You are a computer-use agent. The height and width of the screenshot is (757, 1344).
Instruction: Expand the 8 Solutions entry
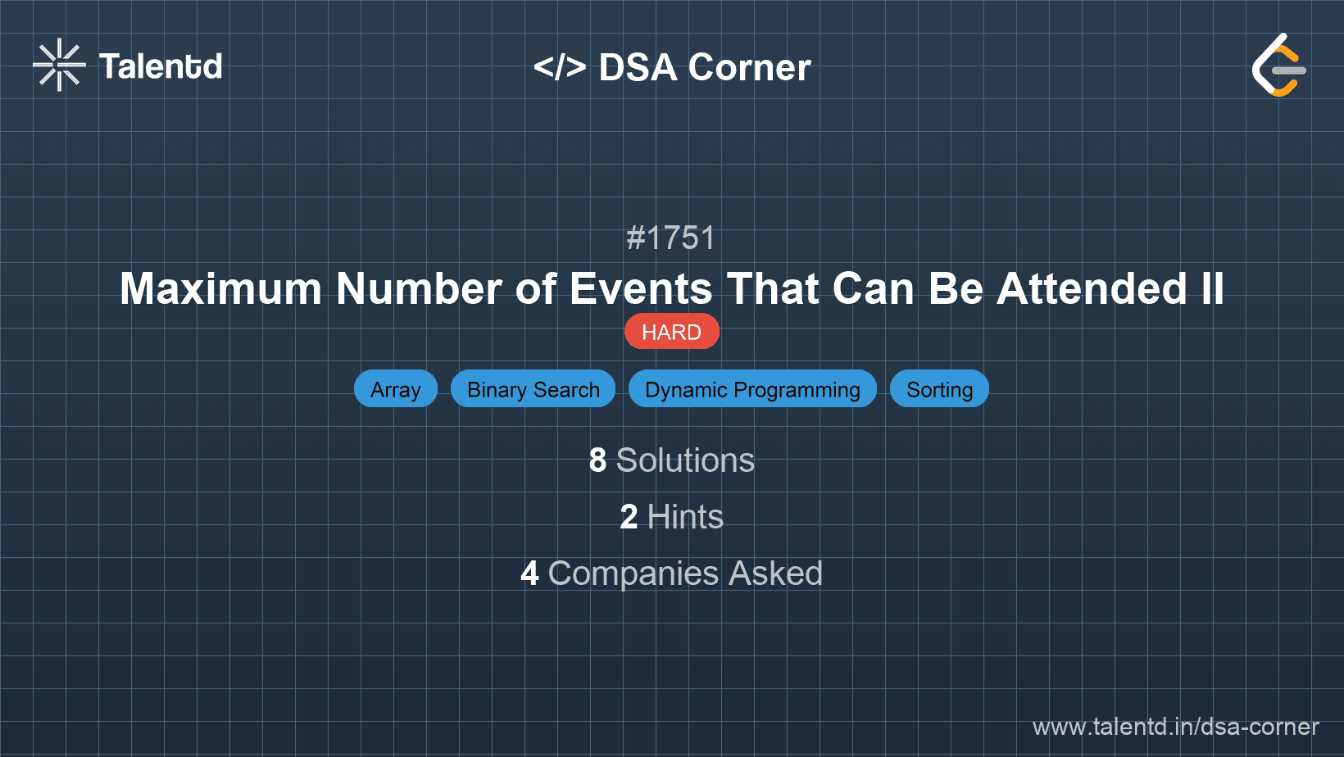671,460
